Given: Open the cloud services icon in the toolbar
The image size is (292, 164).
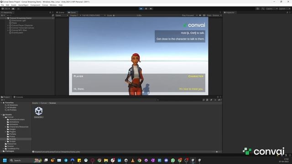Looking at the screenshot, I should 13,9.
